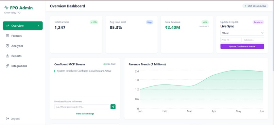Click the REAL-TIME indicator label
This screenshot has width=274, height=125.
point(109,64)
